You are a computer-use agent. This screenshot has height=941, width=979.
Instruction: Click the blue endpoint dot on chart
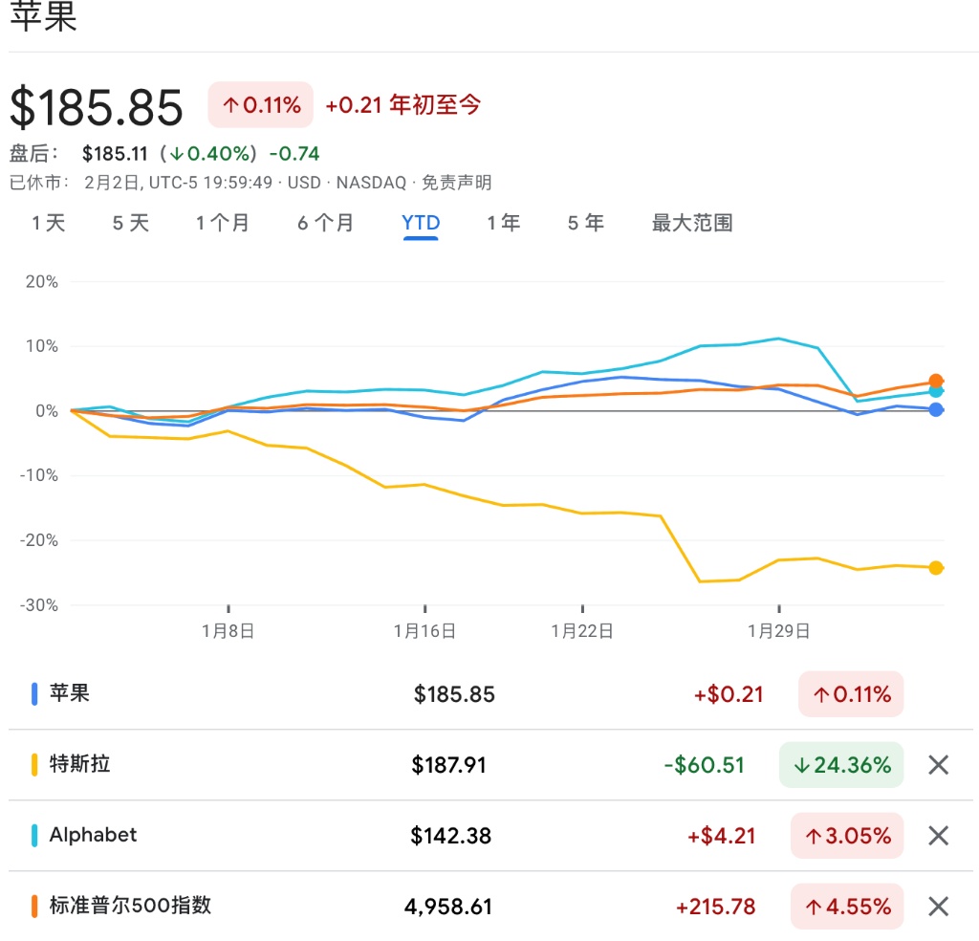(x=936, y=409)
